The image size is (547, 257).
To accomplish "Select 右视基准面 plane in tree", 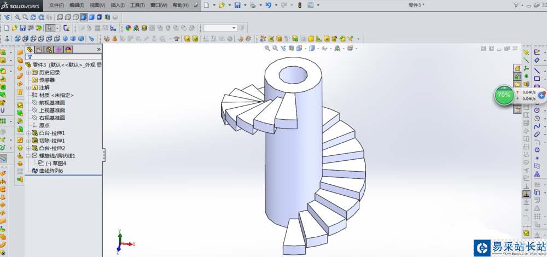I will coord(52,118).
